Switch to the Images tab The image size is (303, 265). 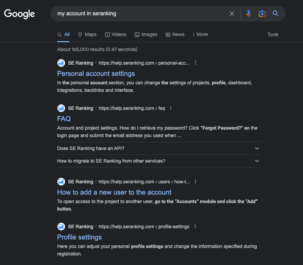click(146, 35)
